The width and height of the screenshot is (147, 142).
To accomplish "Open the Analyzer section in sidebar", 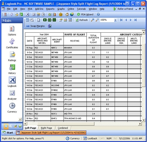I will 12,95.
